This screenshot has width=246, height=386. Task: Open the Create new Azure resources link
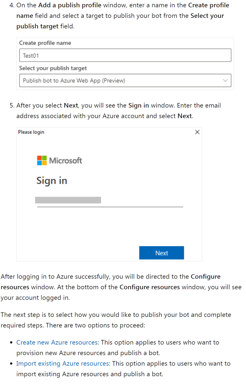tap(57, 342)
